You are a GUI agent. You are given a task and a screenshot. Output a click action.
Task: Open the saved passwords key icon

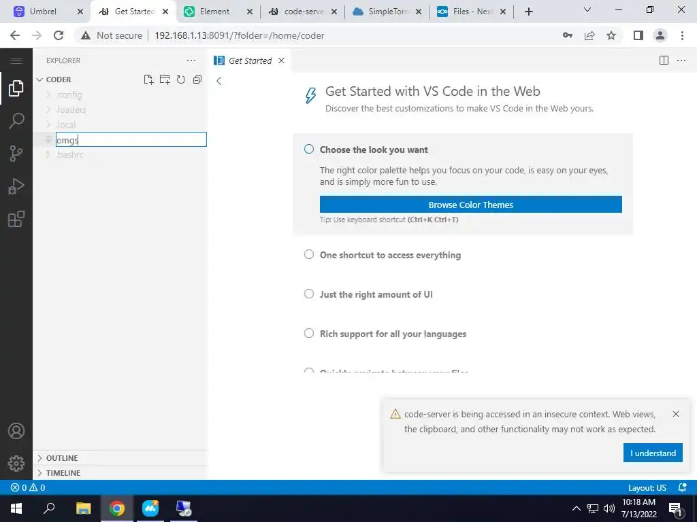pos(568,35)
